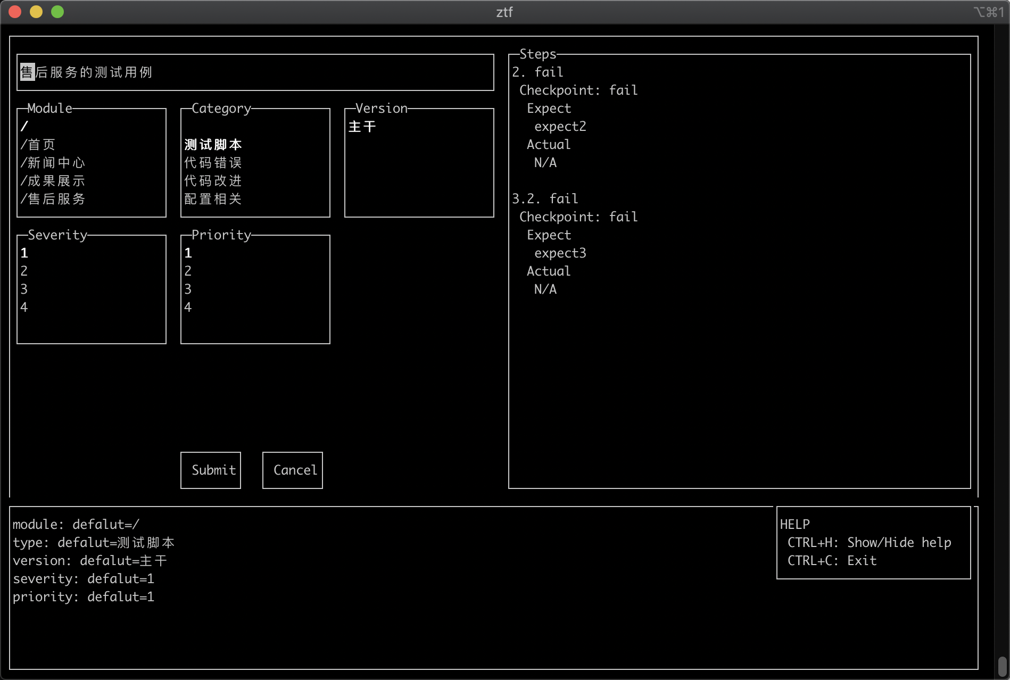Set Priority to 1
Screen dimensions: 1010x680
(x=188, y=253)
